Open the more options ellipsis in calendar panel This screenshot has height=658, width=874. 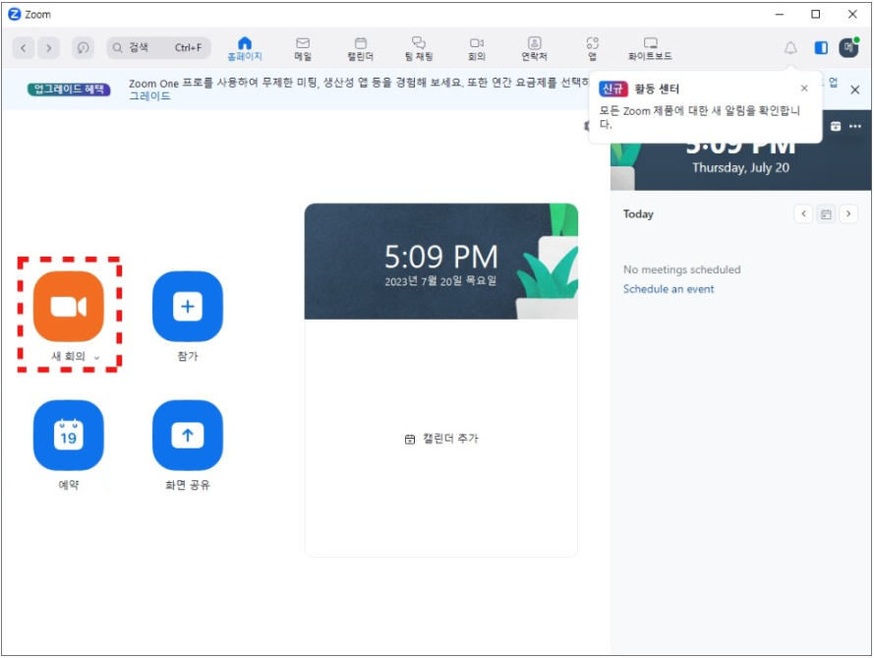pyautogui.click(x=855, y=127)
